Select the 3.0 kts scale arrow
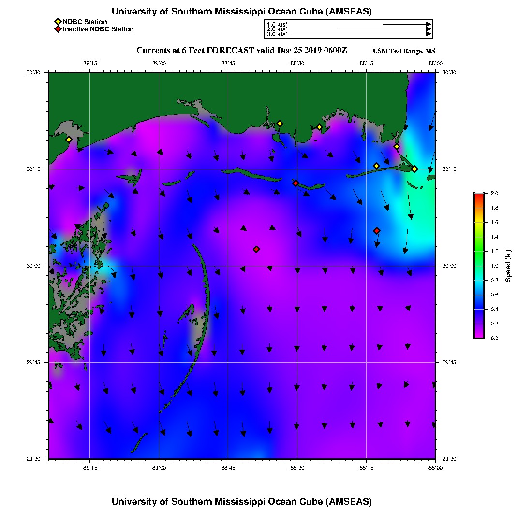Image resolution: width=532 pixels, height=507 pixels. (362, 34)
